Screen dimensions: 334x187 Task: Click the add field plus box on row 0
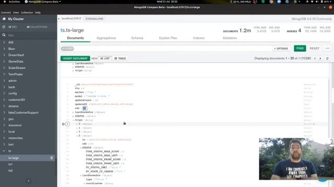[x=67, y=124]
